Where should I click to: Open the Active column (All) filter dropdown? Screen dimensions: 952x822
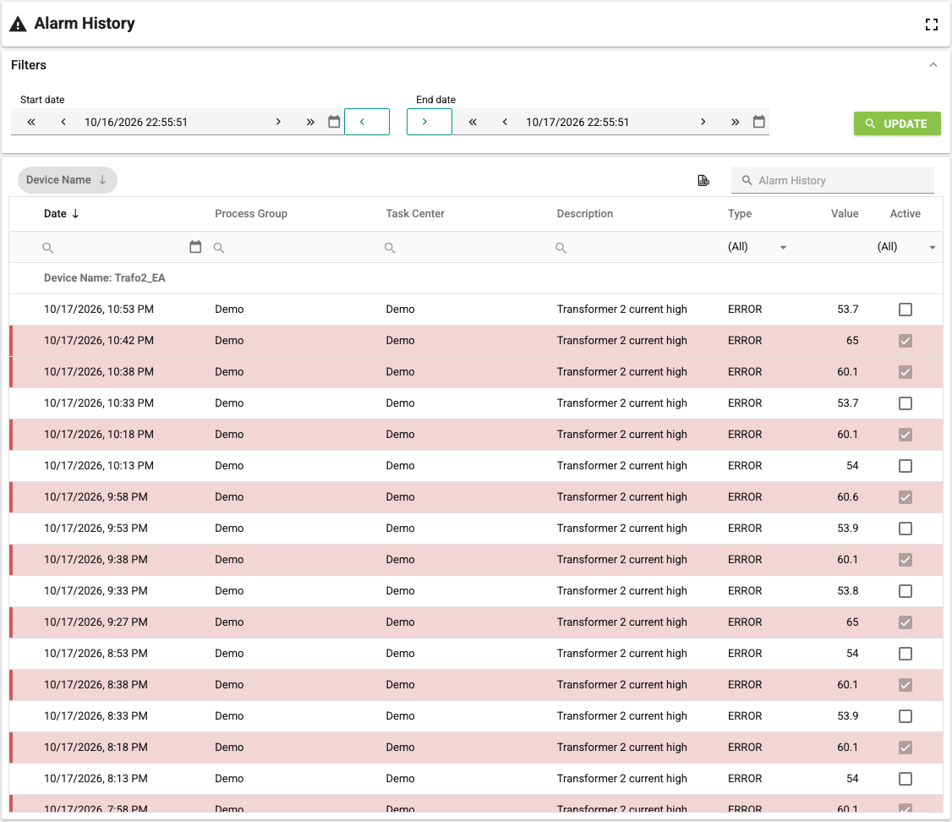coord(905,246)
